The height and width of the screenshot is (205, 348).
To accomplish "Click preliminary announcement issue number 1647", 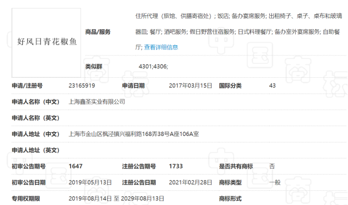I will pyautogui.click(x=76, y=166).
